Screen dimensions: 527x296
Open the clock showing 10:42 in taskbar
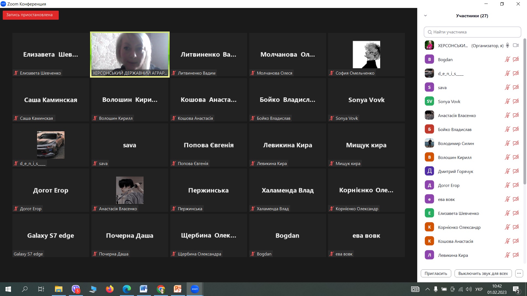coord(497,289)
